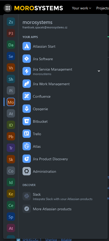
Task: Open the Projects menu
Action: (x=103, y=8)
